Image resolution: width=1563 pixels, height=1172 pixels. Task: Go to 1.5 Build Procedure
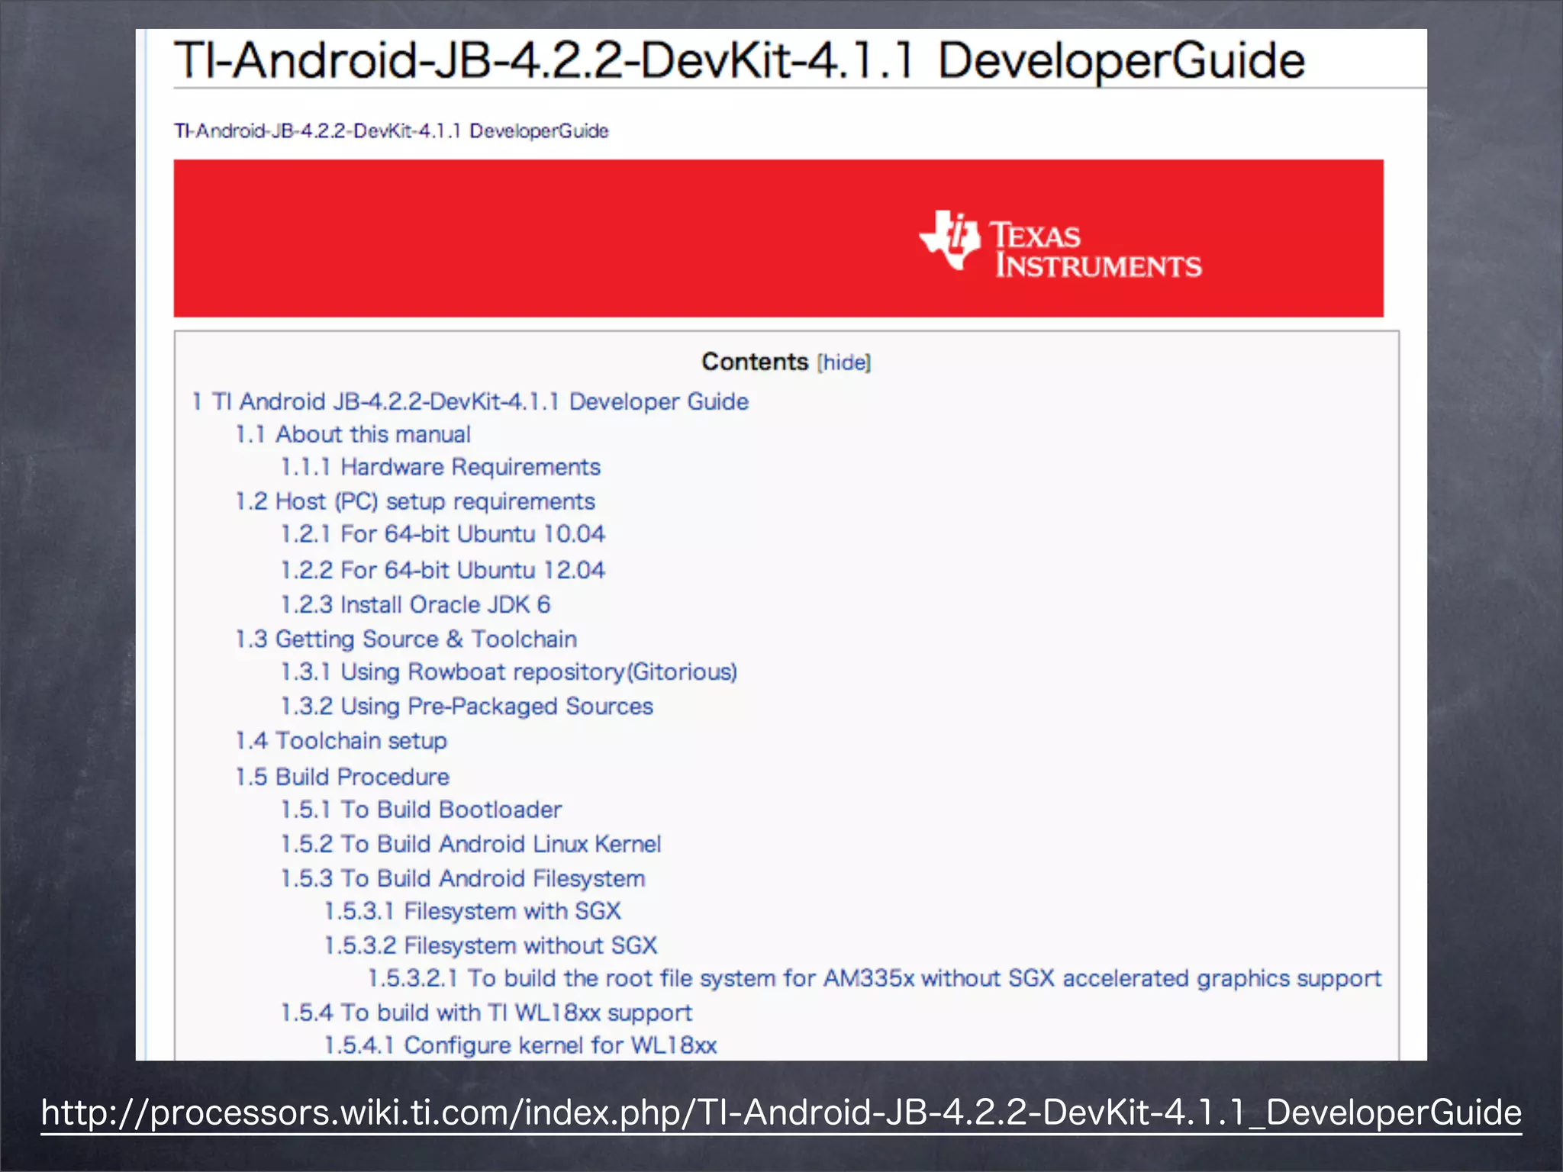[x=343, y=777]
